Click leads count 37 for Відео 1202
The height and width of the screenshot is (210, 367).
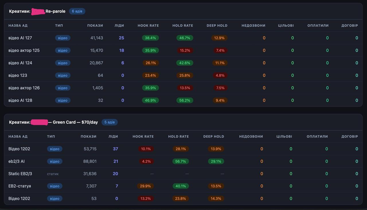coord(116,149)
